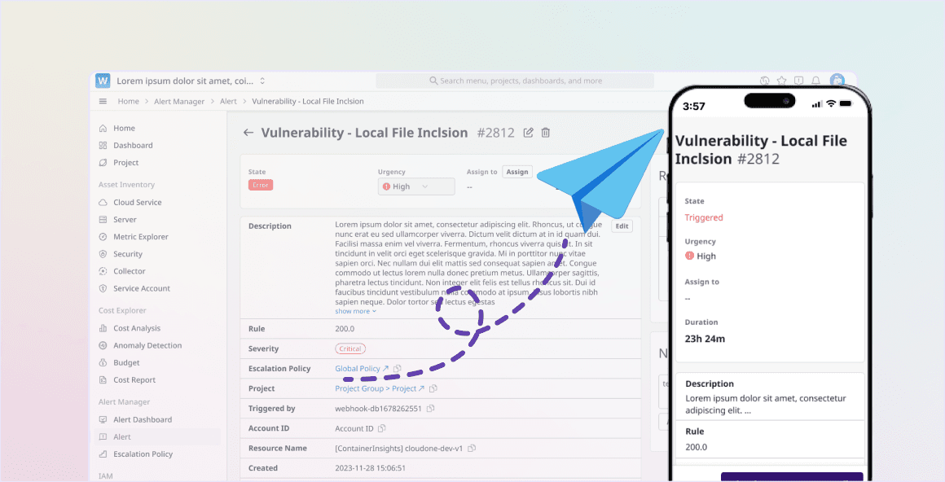The width and height of the screenshot is (945, 482).
Task: Click Edit on the Description
Action: coord(622,226)
